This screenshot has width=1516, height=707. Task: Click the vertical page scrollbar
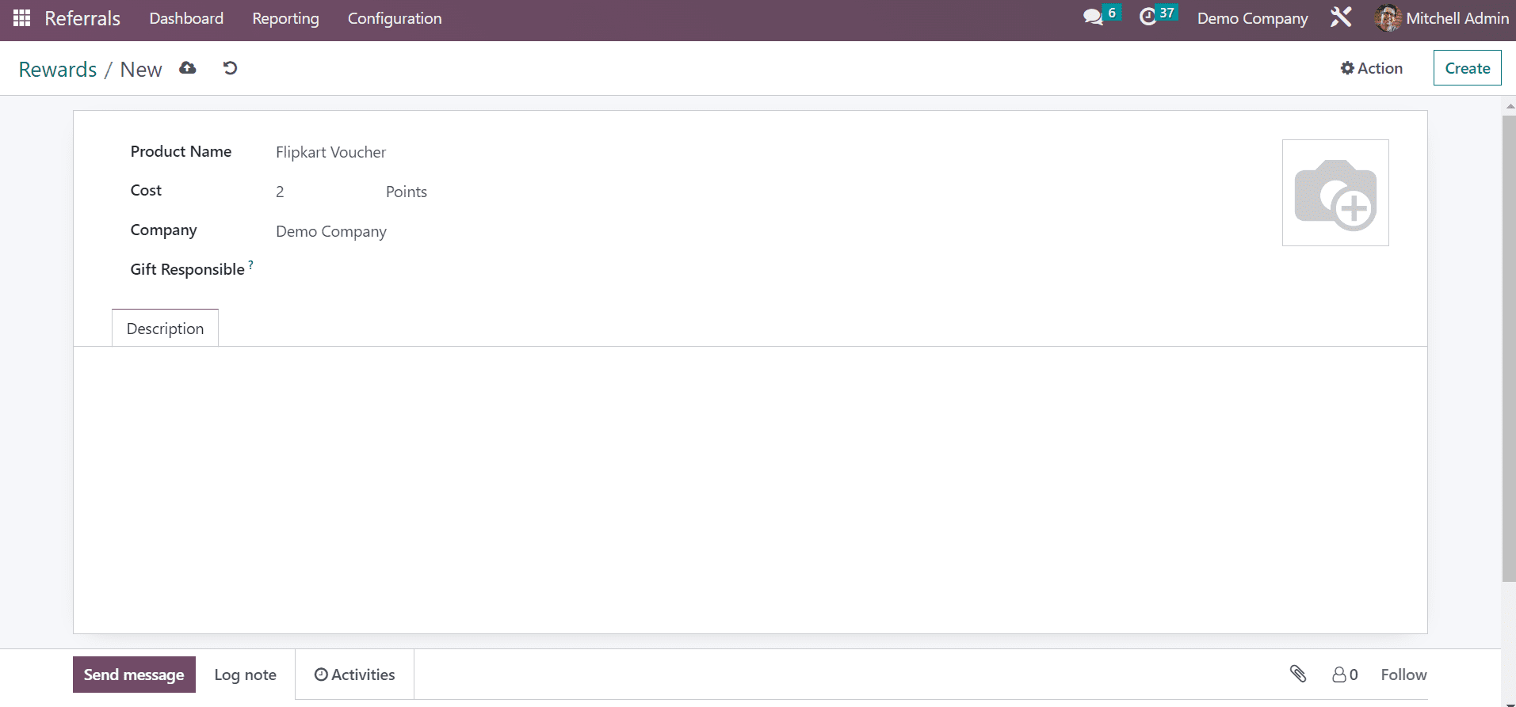pyautogui.click(x=1509, y=348)
